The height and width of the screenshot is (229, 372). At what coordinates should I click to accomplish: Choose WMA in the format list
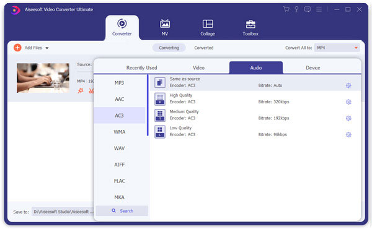pyautogui.click(x=119, y=132)
